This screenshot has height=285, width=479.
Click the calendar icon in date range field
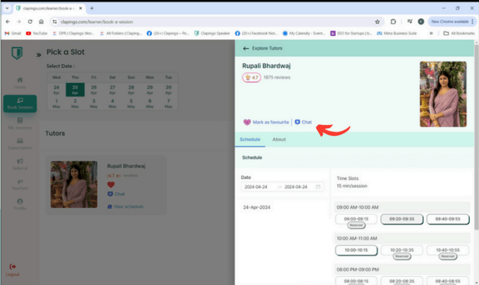click(319, 187)
